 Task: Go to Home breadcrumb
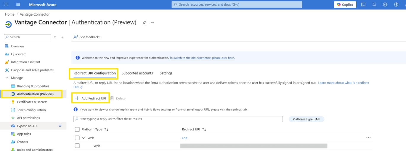[10, 14]
